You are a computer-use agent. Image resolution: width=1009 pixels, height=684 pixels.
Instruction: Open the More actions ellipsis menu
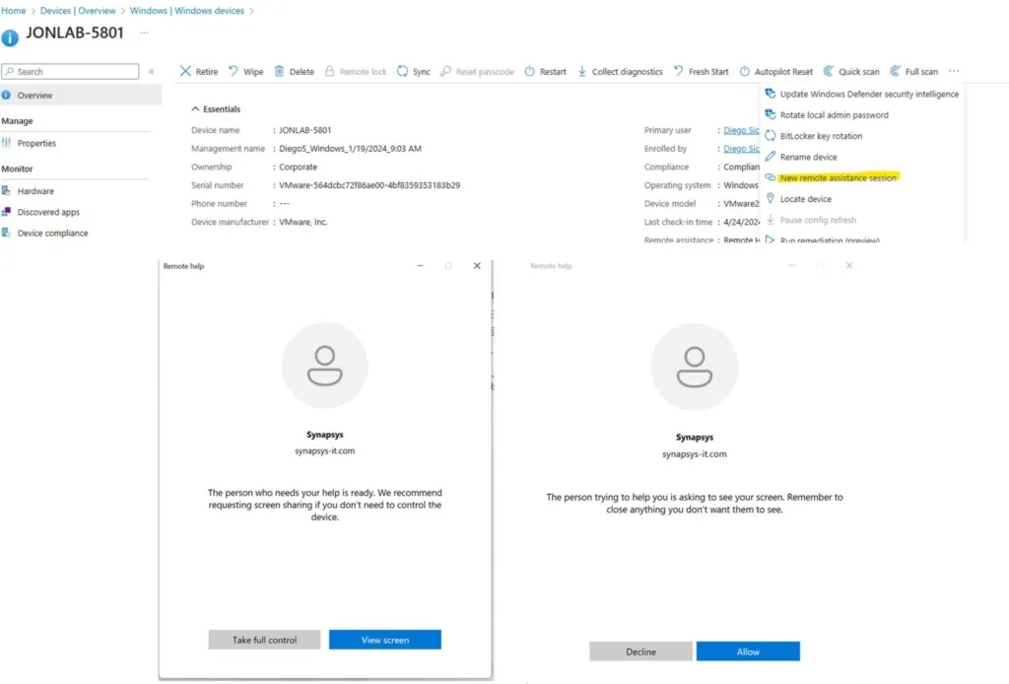tap(952, 71)
